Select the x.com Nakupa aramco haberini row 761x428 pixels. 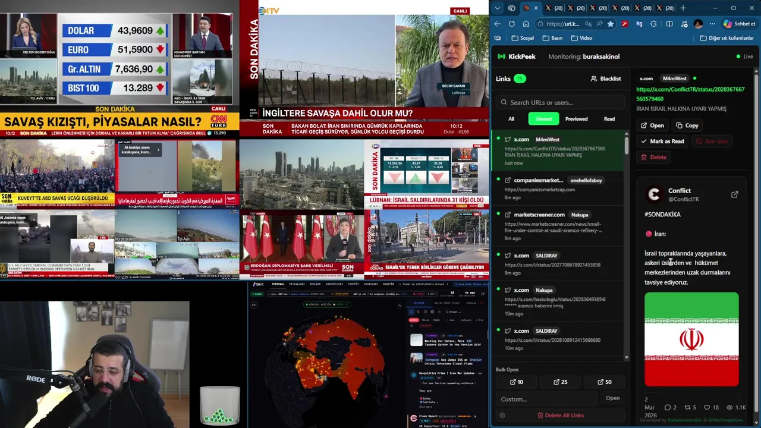point(559,301)
